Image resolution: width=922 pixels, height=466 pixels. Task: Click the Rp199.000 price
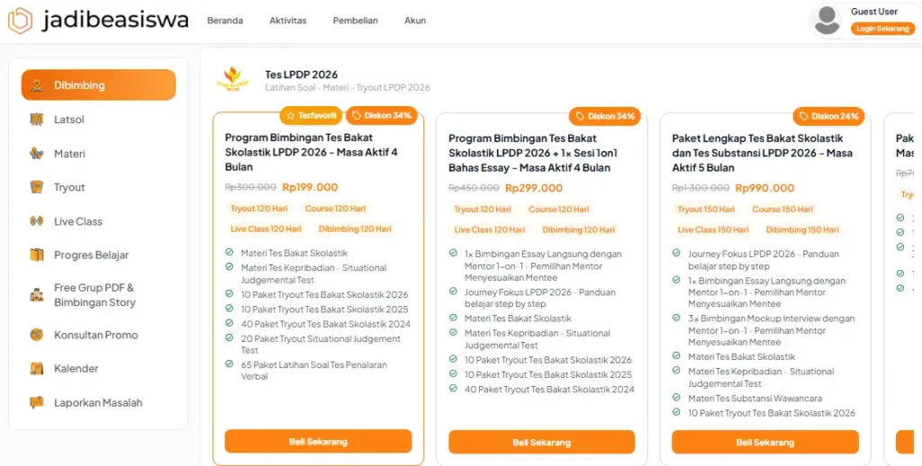coord(311,187)
